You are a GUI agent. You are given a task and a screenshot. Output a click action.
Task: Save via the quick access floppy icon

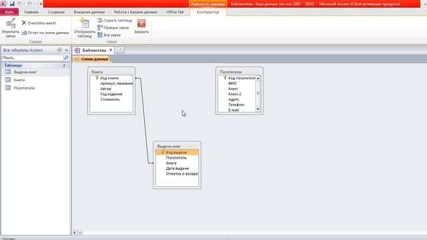12,3
